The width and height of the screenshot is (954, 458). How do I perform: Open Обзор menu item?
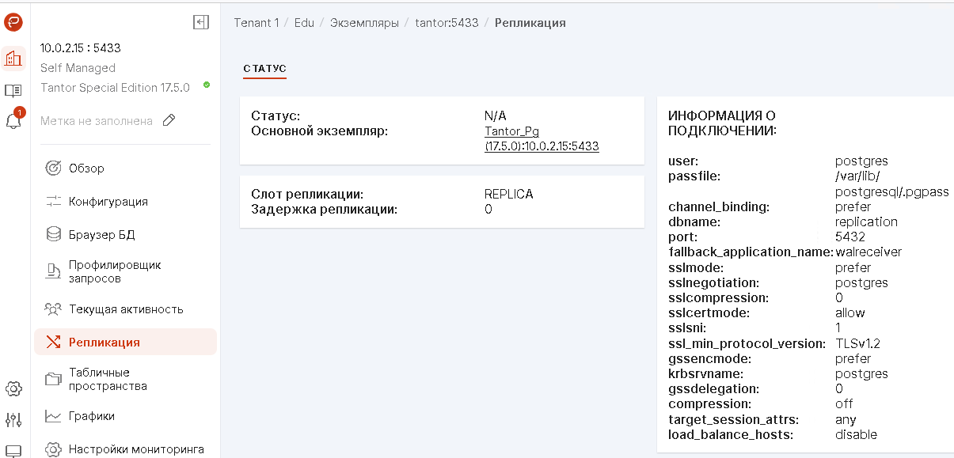[86, 168]
